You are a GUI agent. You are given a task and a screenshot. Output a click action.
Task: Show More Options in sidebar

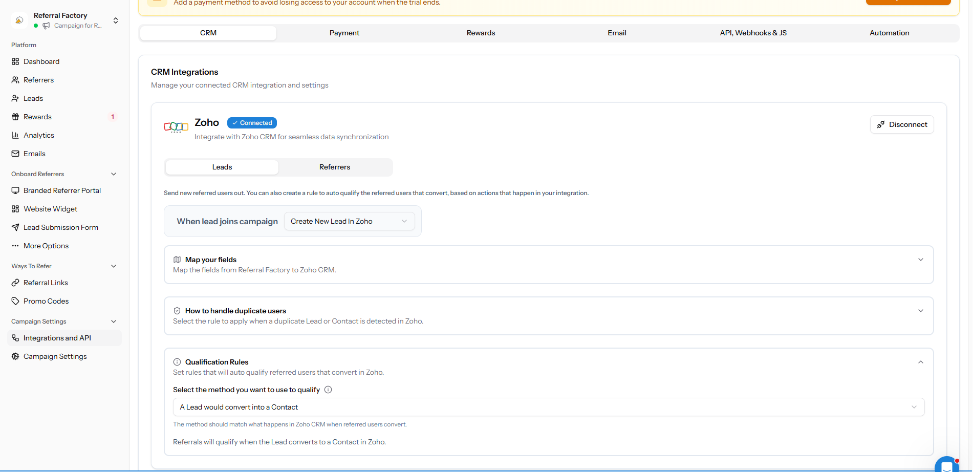(64, 246)
